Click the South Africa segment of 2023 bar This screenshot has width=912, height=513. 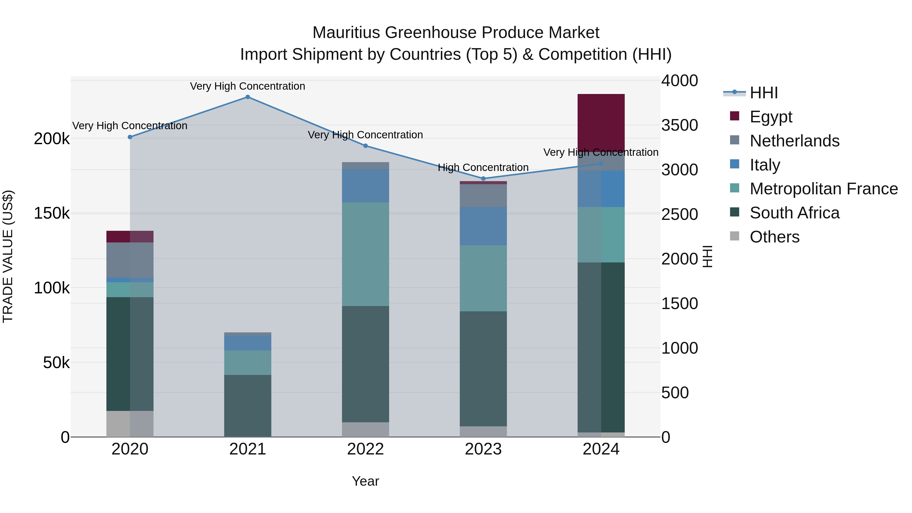pyautogui.click(x=483, y=369)
